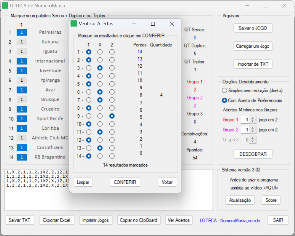Click Exportar Excel button

[56, 220]
